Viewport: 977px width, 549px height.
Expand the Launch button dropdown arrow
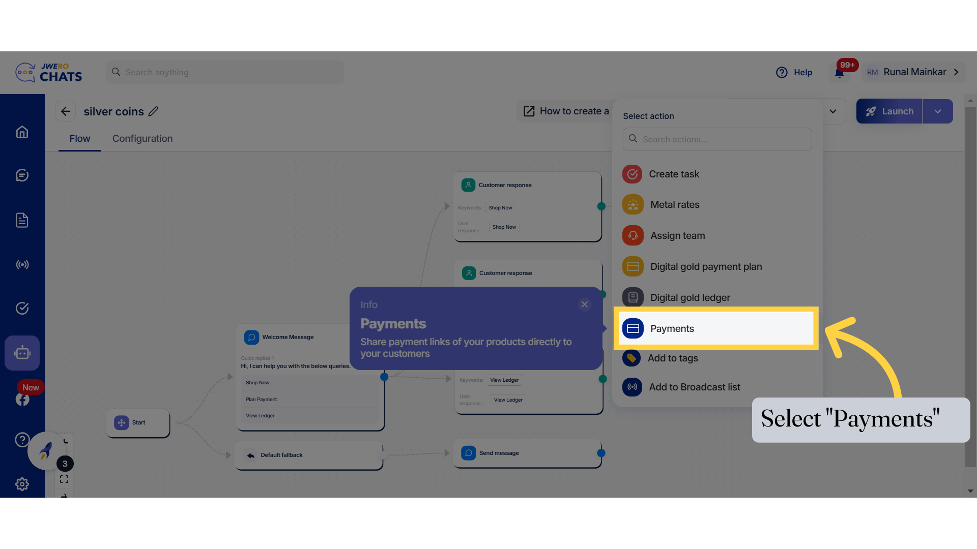938,111
